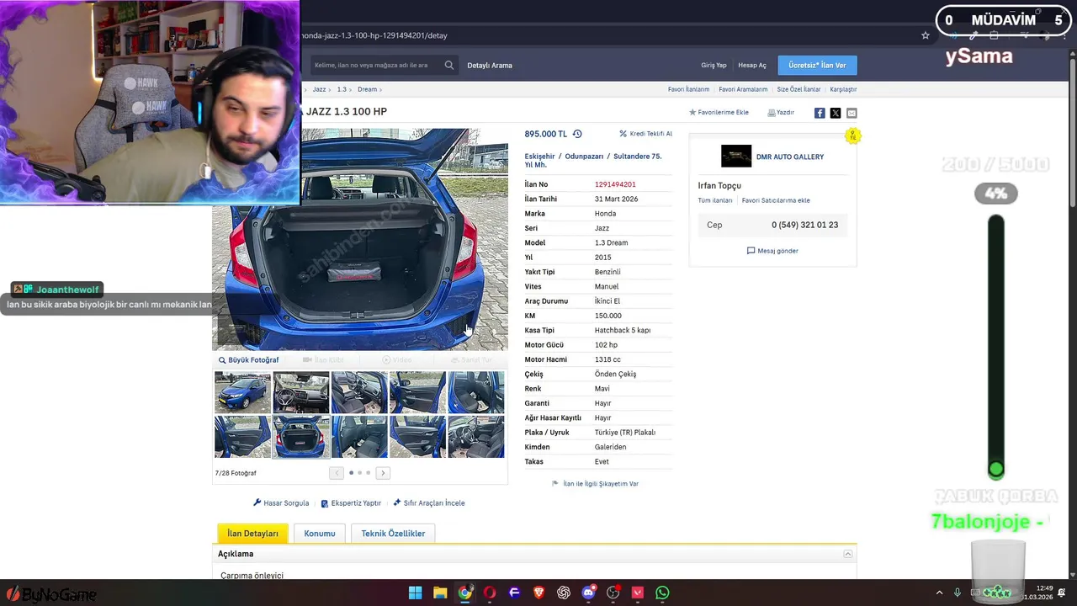The width and height of the screenshot is (1077, 606).
Task: Click into the site search field
Action: click(376, 65)
